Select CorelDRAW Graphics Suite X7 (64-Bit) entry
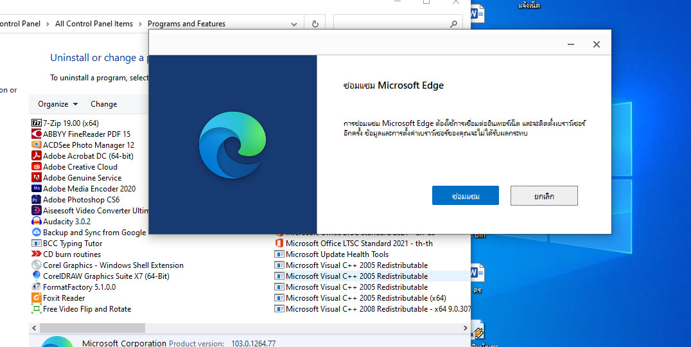 (106, 276)
